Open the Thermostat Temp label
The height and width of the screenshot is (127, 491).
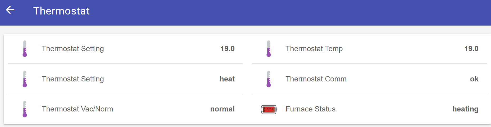tap(314, 49)
